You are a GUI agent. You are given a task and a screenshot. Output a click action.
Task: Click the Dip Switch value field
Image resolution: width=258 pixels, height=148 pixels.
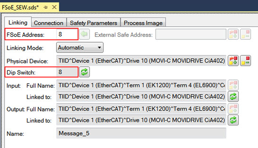coord(67,72)
